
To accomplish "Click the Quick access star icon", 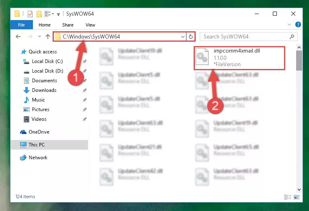I will click(x=24, y=52).
